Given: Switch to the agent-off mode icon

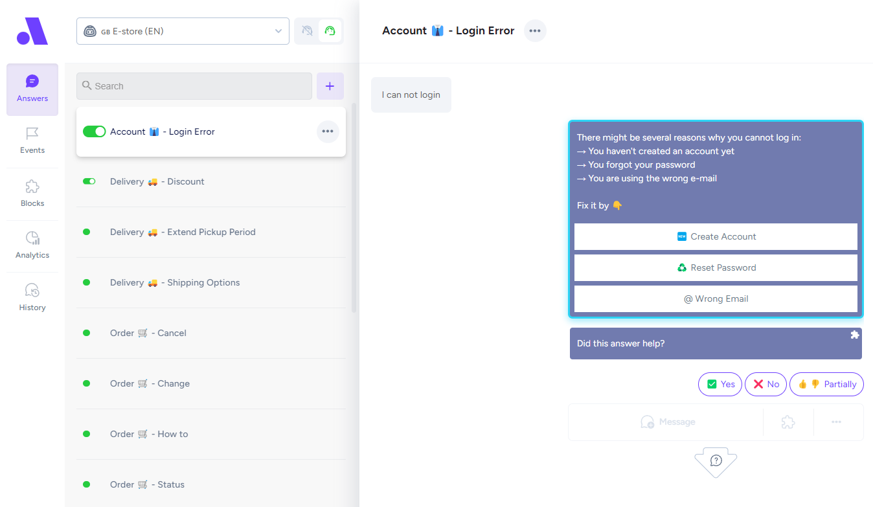Looking at the screenshot, I should tap(307, 30).
